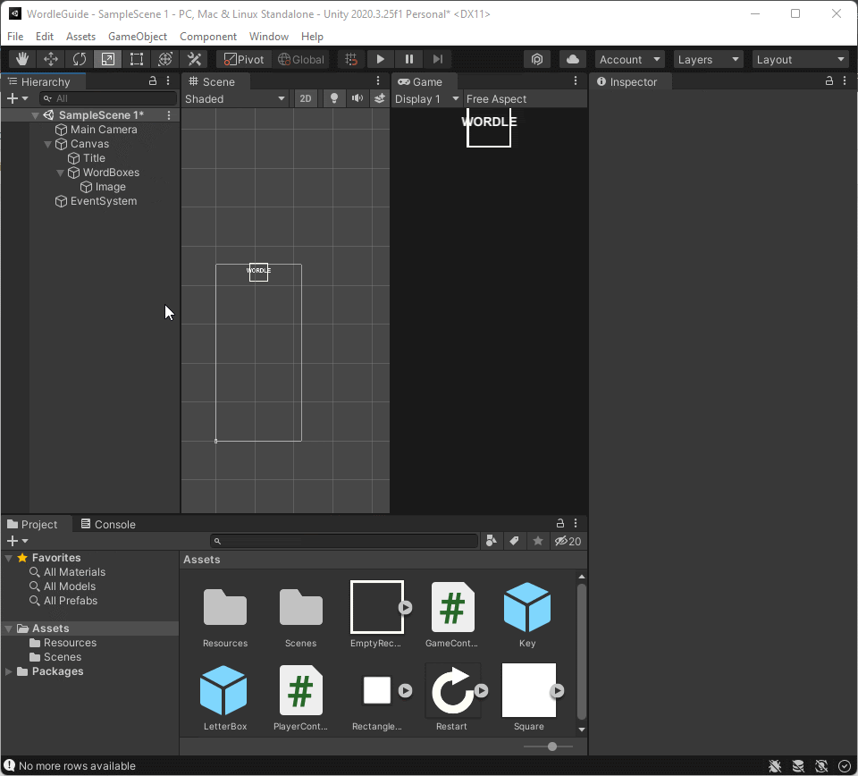The image size is (858, 776).
Task: Search by label in Project
Action: click(515, 541)
